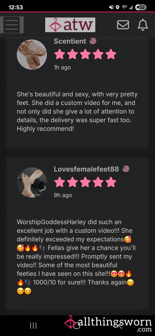Viewport: 155px width, 336px height.
Task: Open the messages envelope icon
Action: pyautogui.click(x=123, y=25)
